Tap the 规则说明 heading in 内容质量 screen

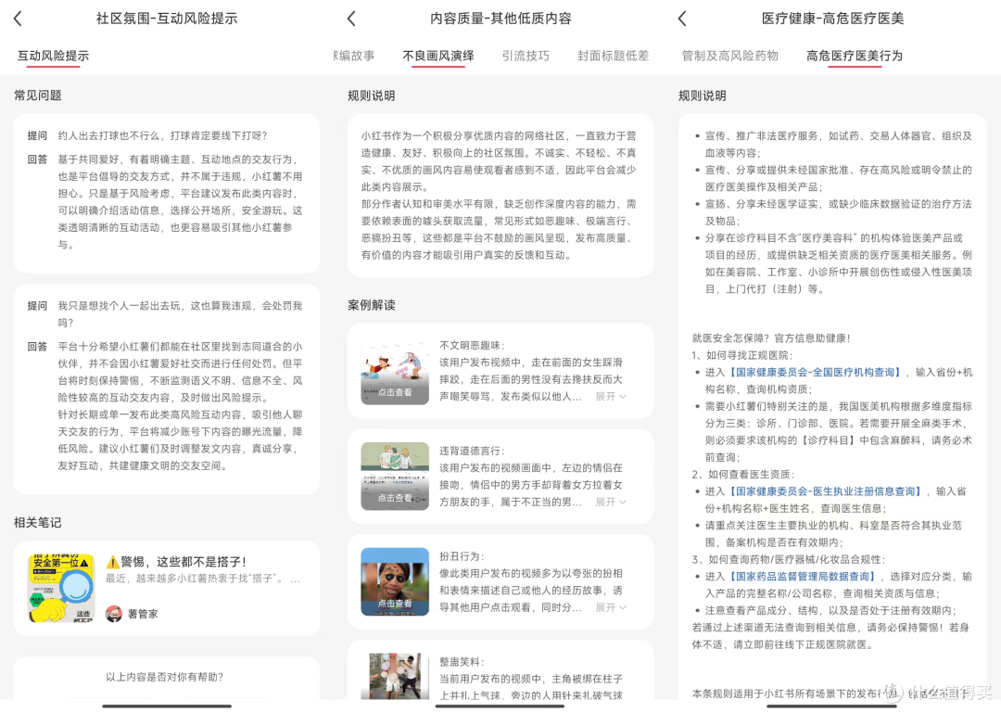tap(372, 95)
